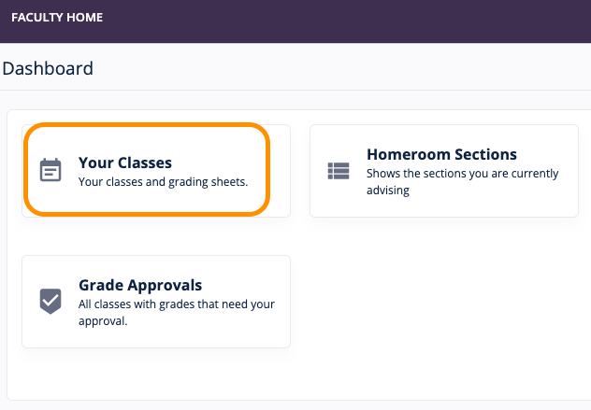Screen dimensions: 591x410
Task: Click the shield checkmark icon for Grade Approvals
Action: tap(50, 301)
